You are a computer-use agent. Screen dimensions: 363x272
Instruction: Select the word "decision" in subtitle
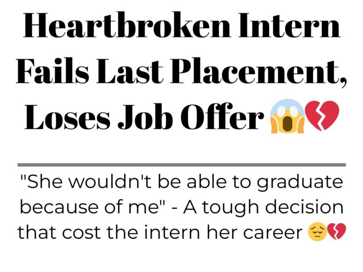(x=304, y=207)
